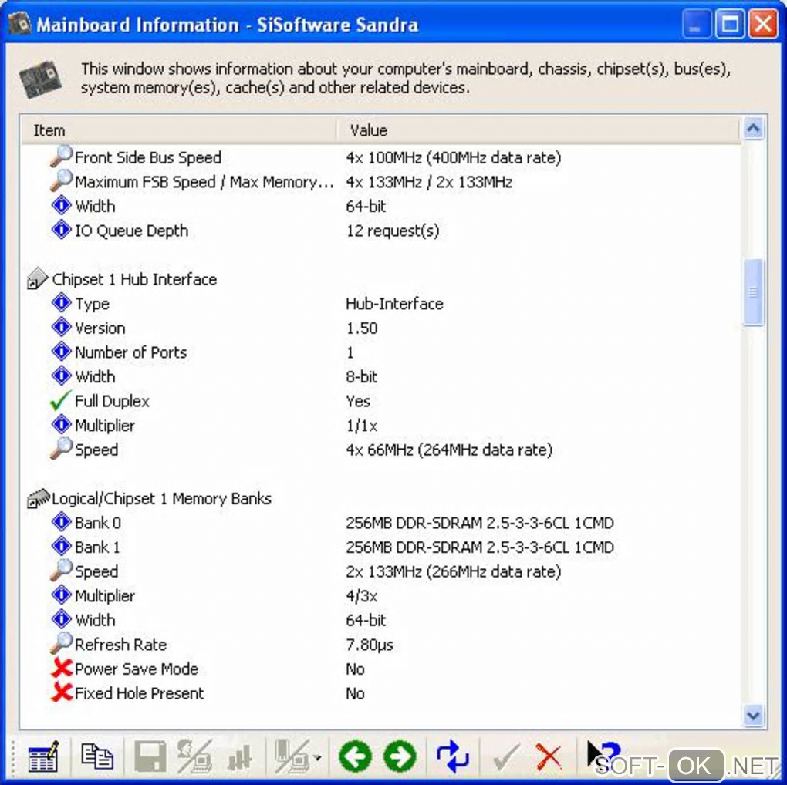Click the blue info icon beside Type

[x=61, y=303]
